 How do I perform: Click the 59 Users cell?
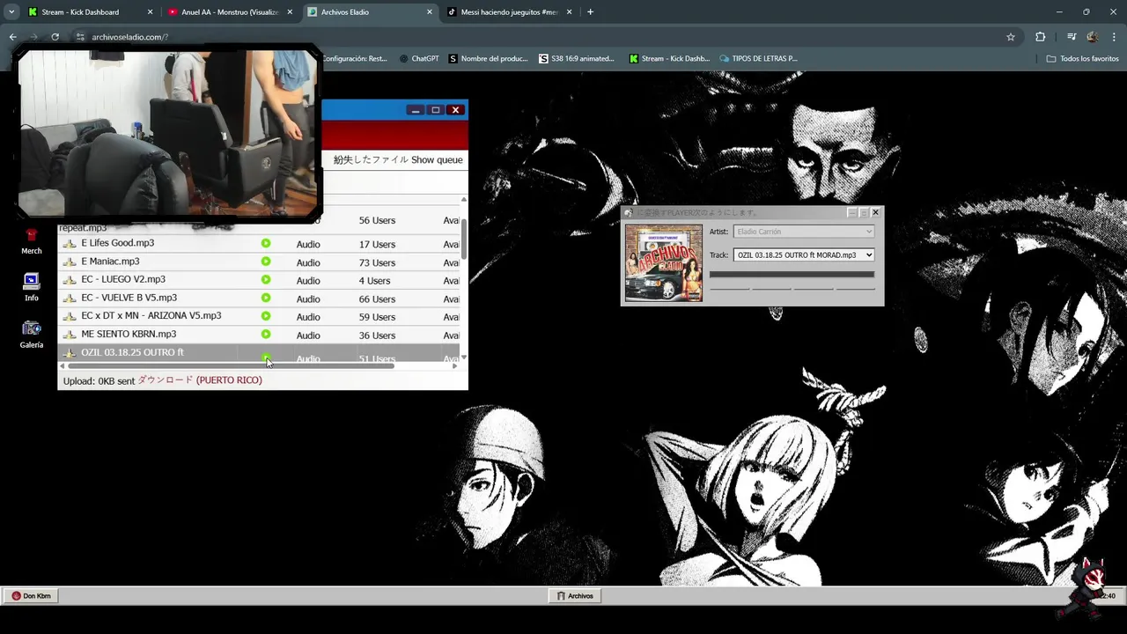click(x=377, y=317)
